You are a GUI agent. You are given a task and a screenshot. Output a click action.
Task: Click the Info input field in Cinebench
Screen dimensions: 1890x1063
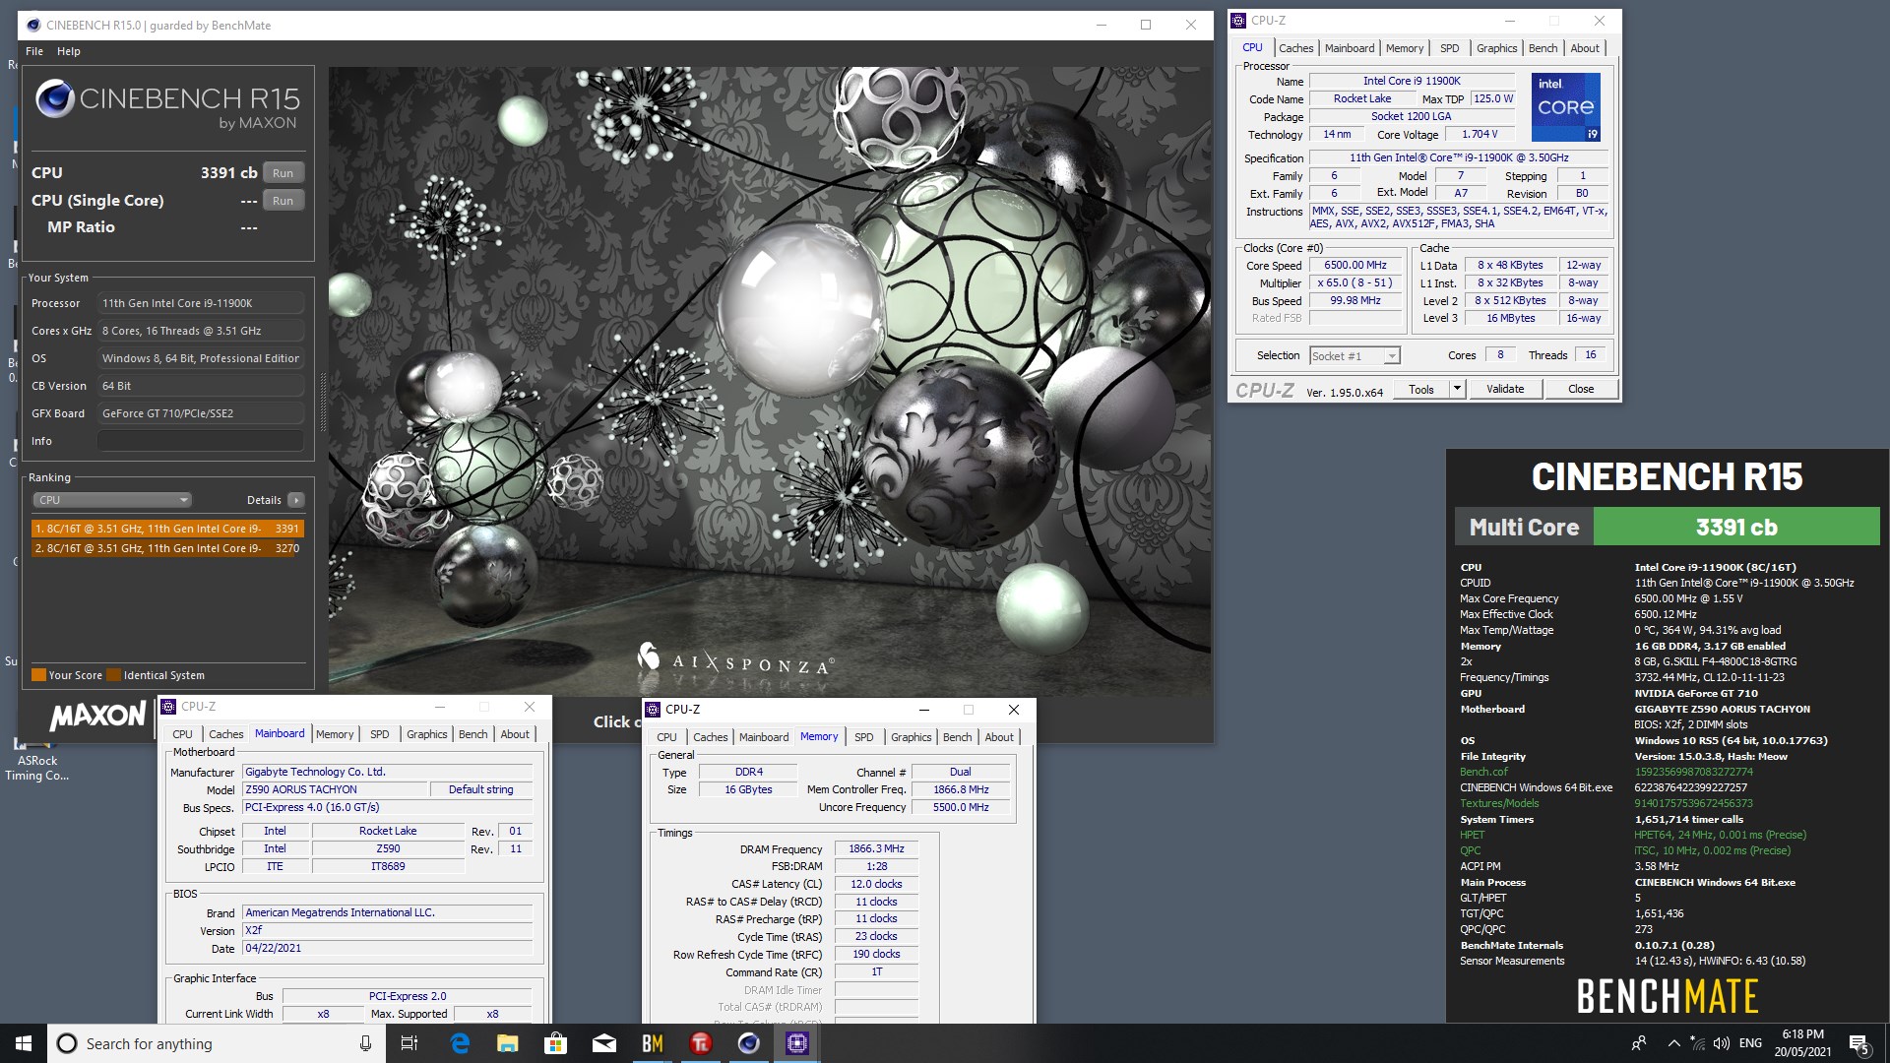(x=201, y=441)
